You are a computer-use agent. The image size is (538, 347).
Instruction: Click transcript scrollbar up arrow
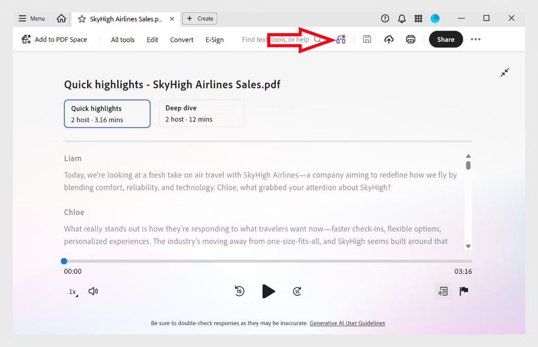(468, 156)
